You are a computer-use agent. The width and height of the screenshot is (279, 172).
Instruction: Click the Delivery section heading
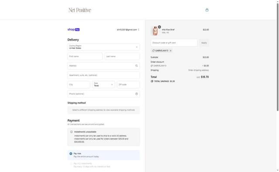click(73, 40)
